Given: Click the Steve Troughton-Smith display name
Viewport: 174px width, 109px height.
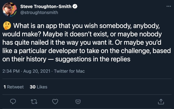Looking at the screenshot, I should click(46, 6).
